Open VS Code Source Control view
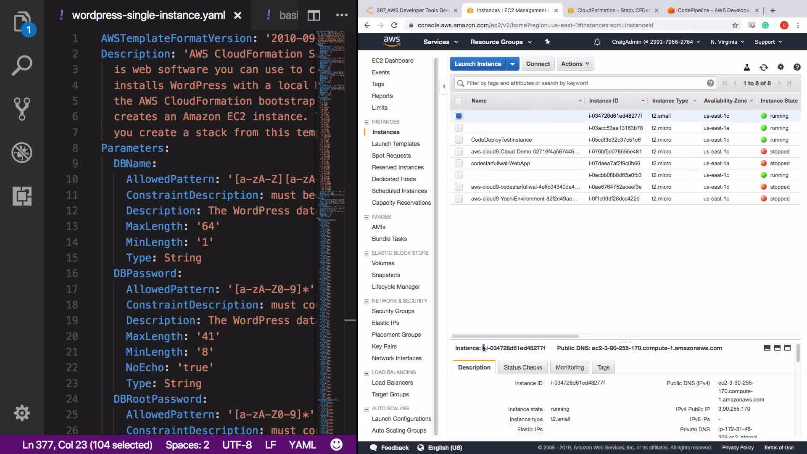The width and height of the screenshot is (807, 454). coord(22,109)
